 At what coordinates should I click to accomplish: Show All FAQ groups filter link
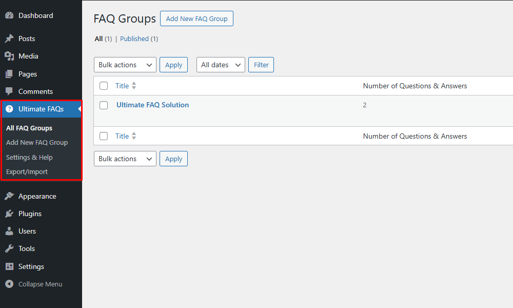coord(99,38)
